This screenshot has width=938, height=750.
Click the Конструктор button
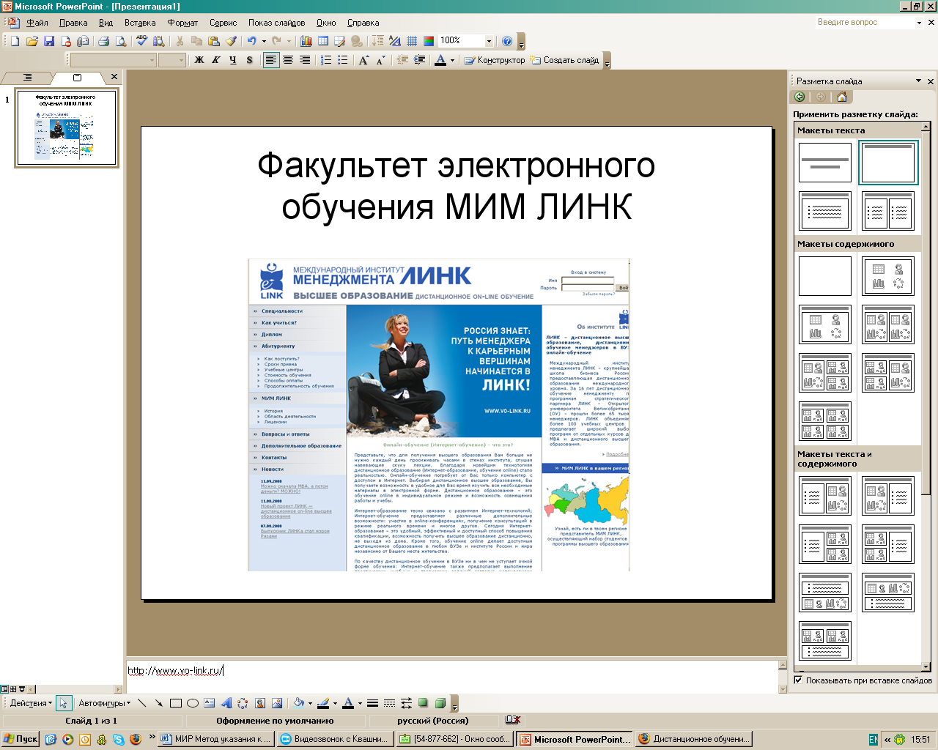[495, 60]
